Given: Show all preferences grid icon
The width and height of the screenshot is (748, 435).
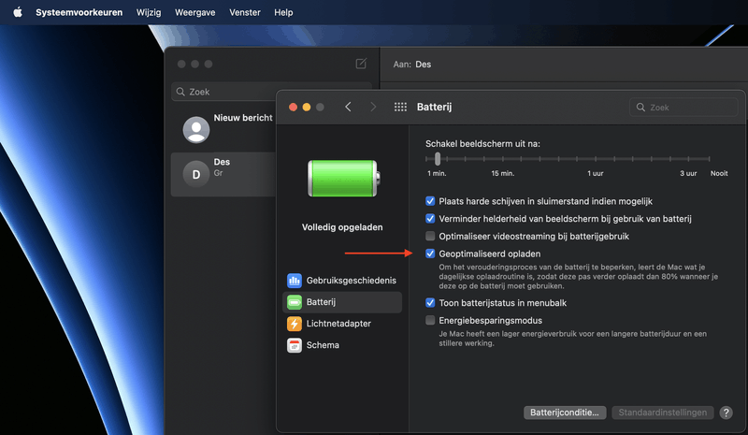Looking at the screenshot, I should click(400, 107).
